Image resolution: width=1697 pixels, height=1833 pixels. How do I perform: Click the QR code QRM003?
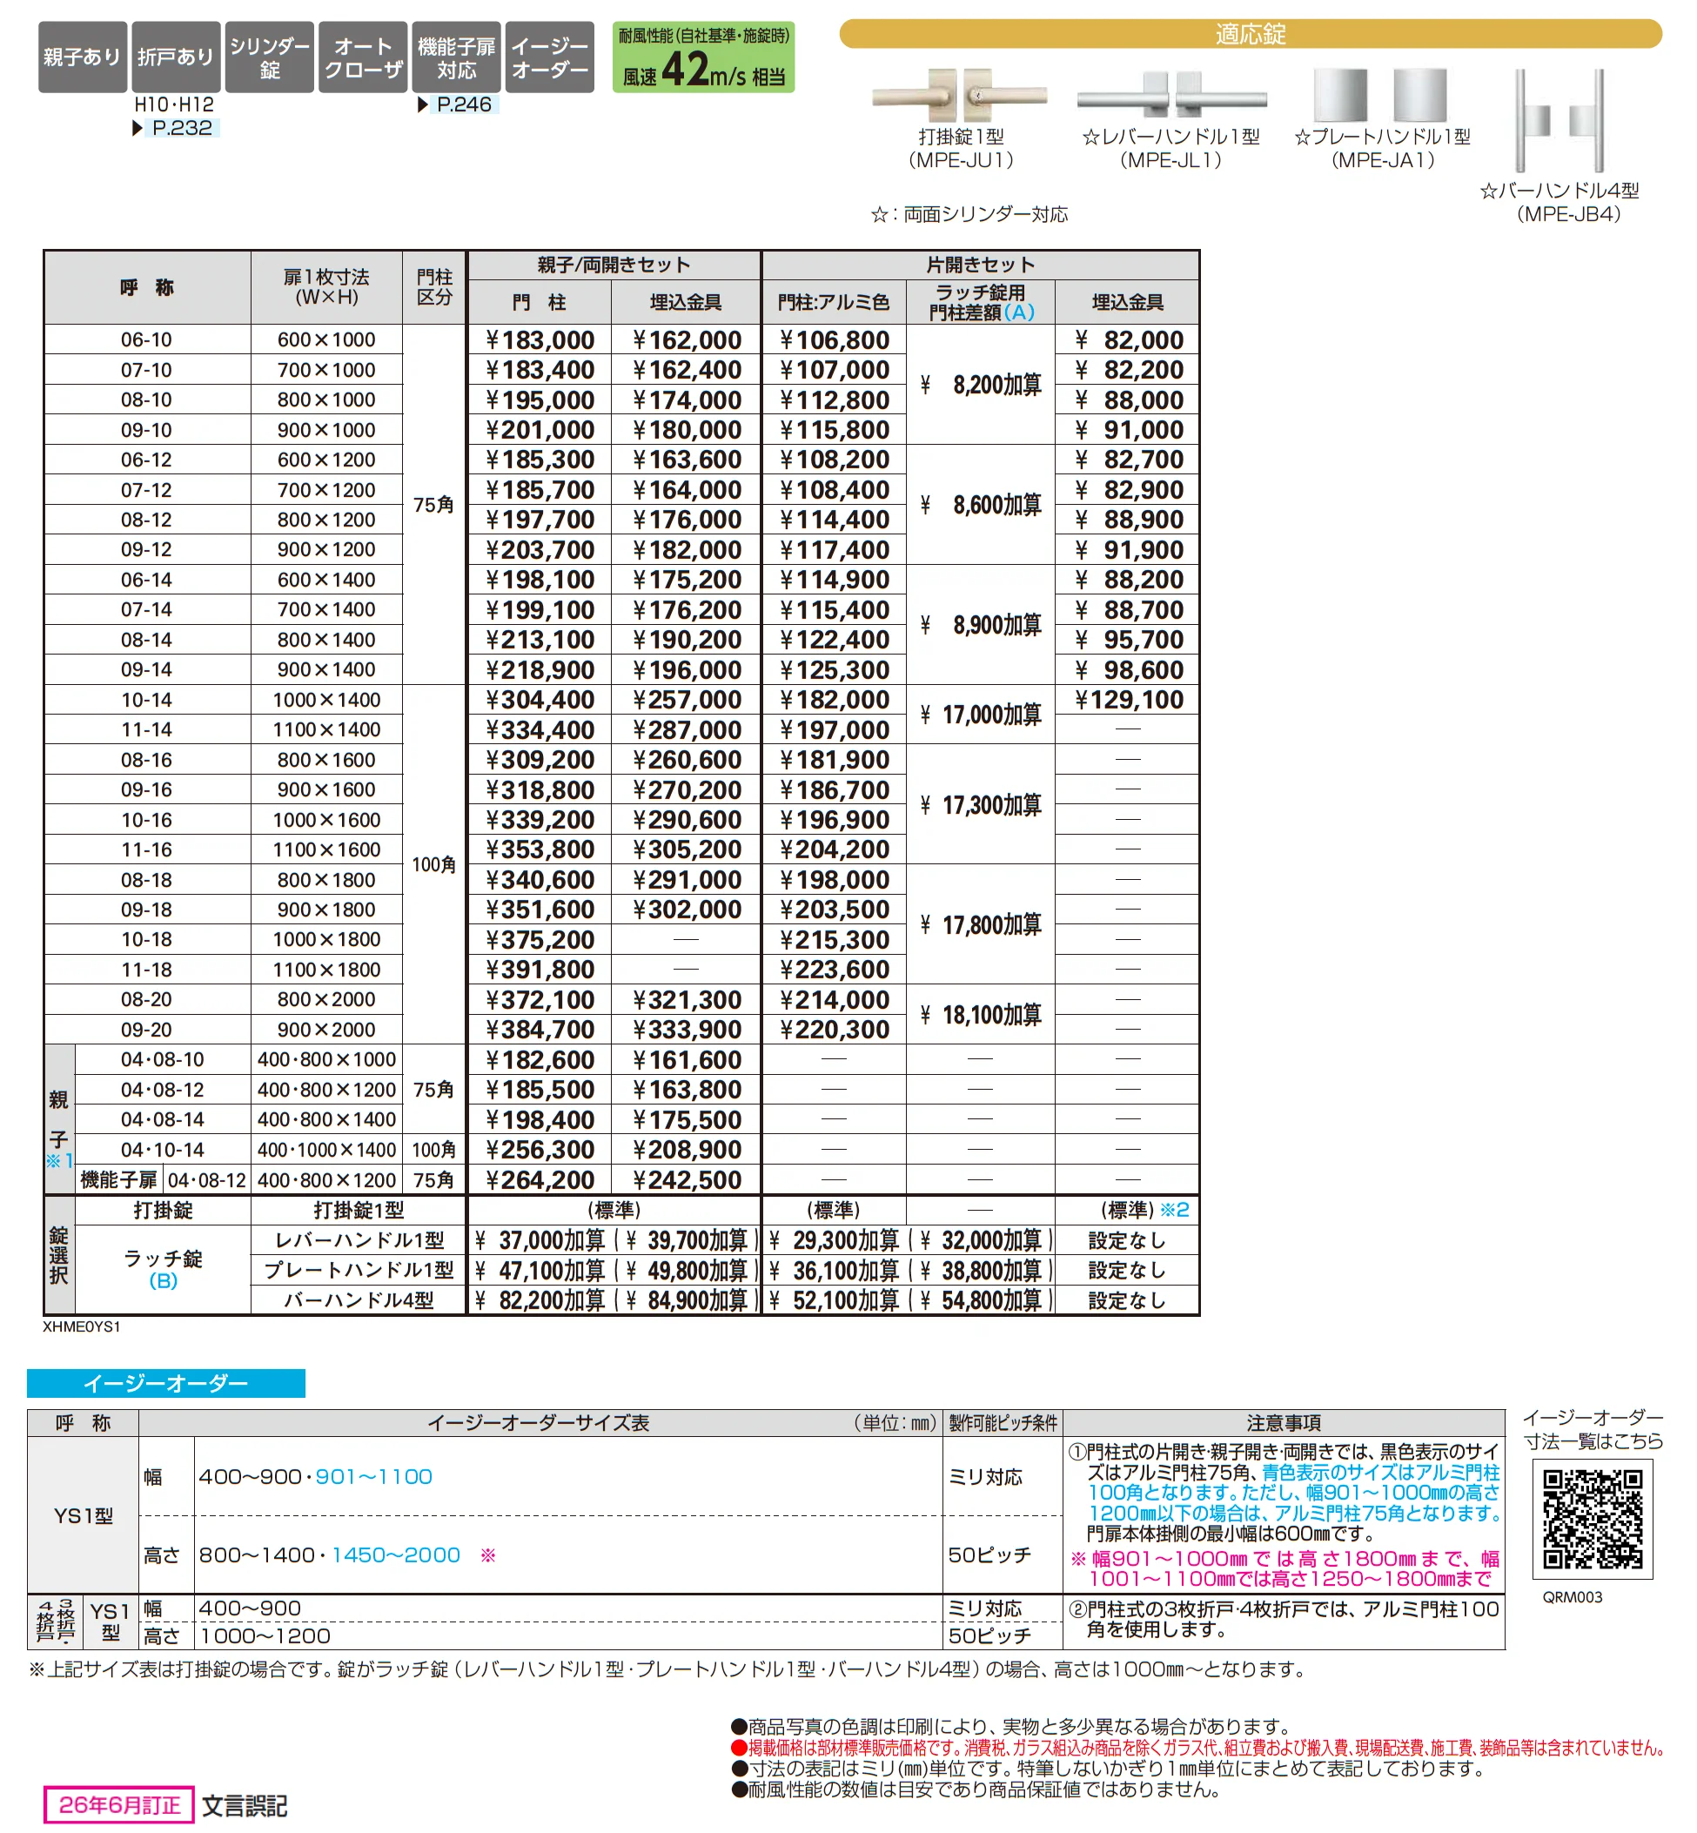1593,1519
